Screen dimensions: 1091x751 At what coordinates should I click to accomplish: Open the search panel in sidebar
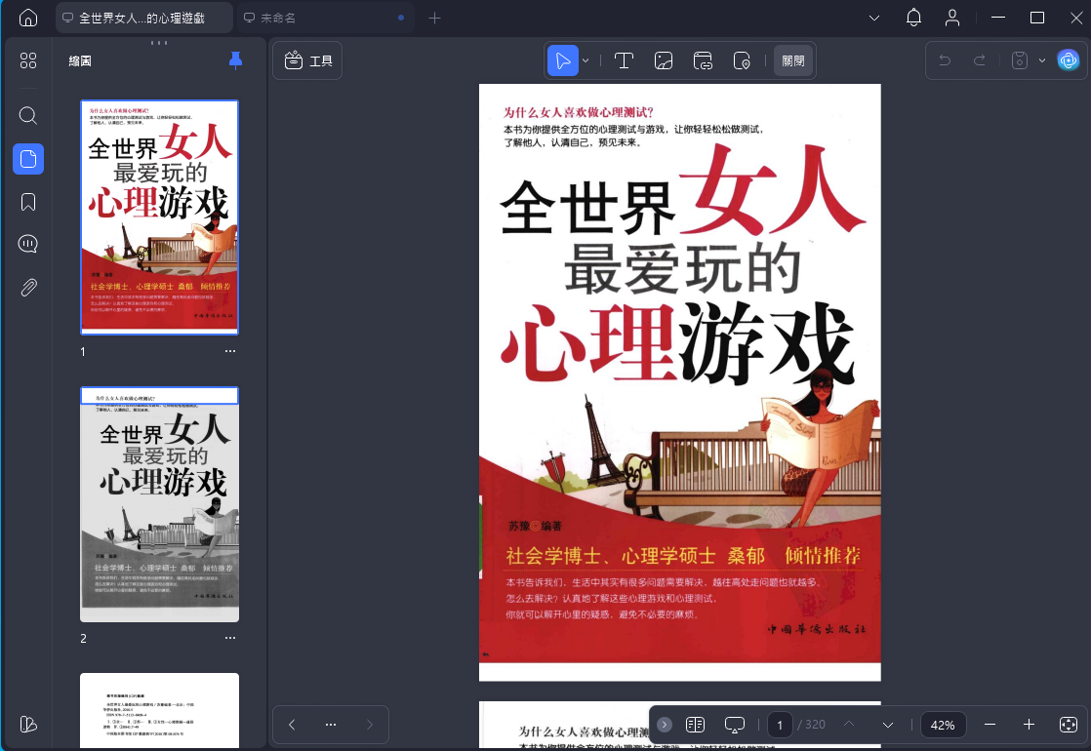coord(28,116)
